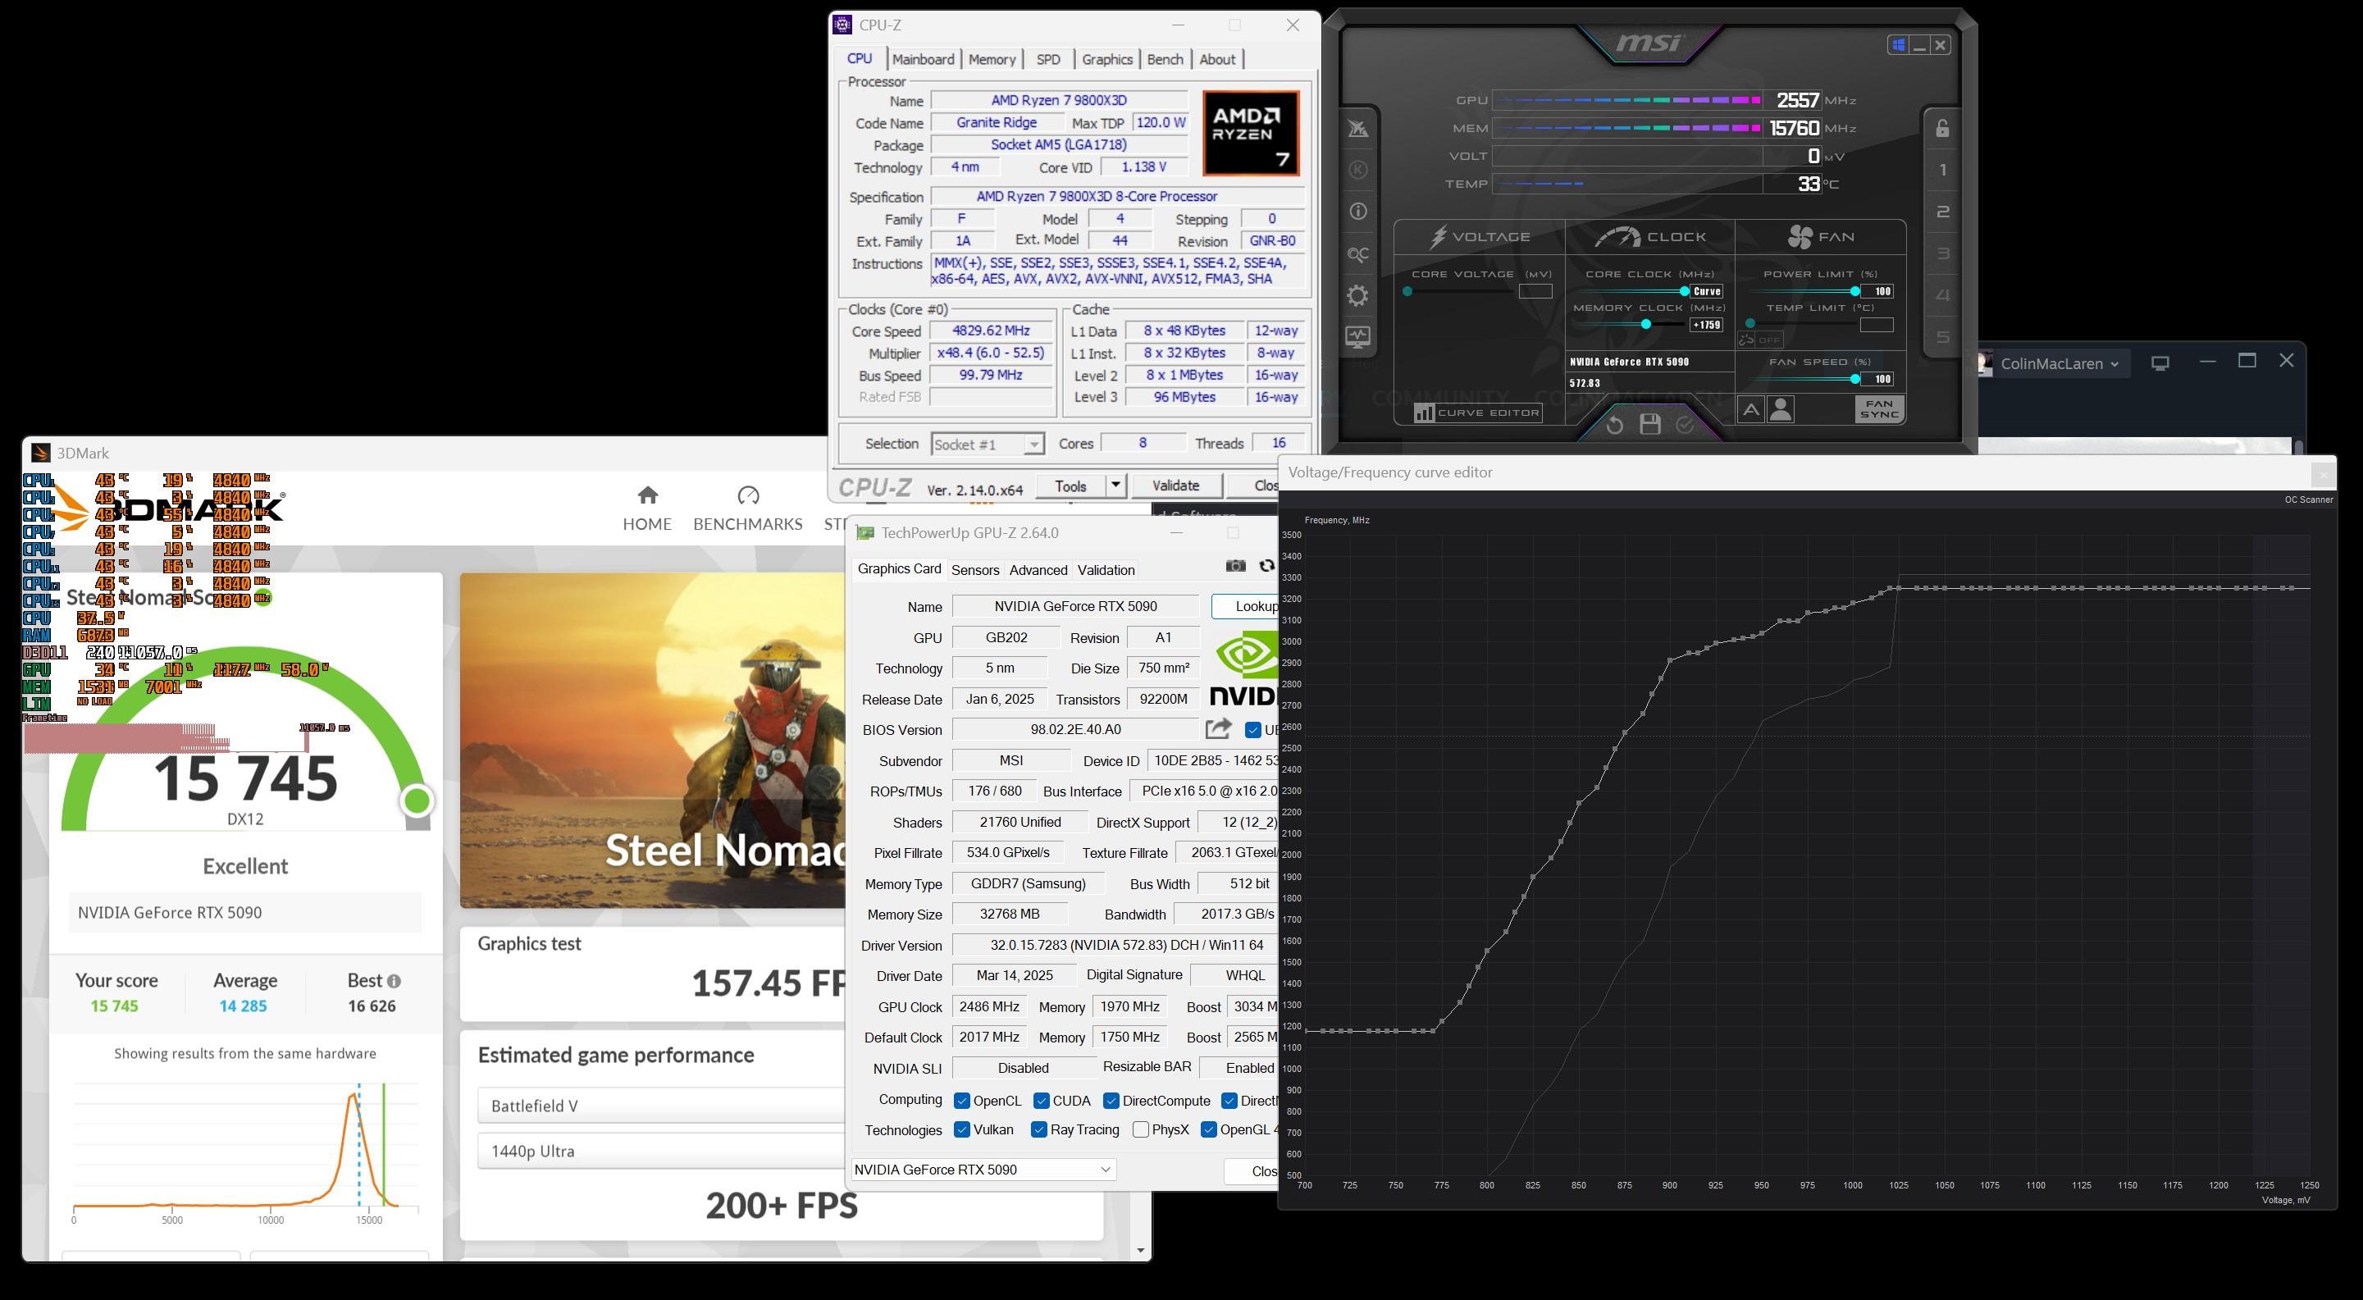Open the GPU selection dropdown in GPU-Z

(x=1106, y=1169)
